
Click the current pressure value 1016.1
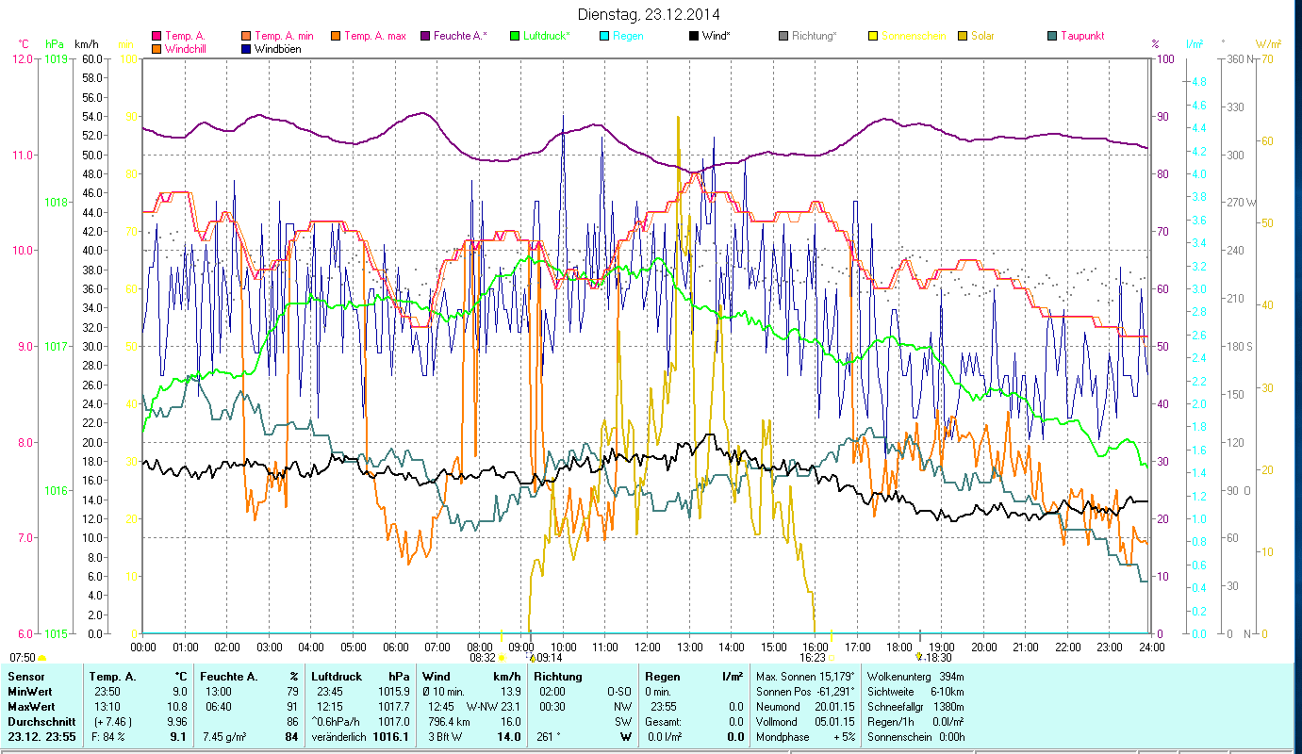[391, 737]
